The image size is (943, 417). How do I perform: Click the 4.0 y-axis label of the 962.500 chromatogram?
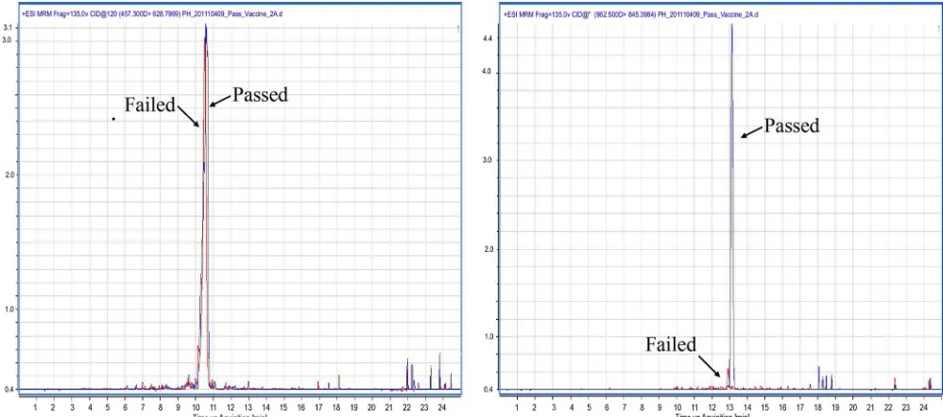point(488,72)
